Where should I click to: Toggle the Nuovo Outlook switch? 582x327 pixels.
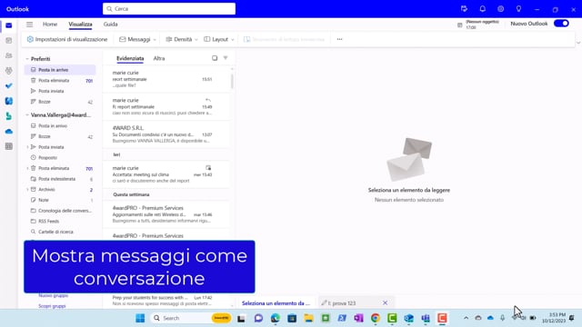pos(561,24)
